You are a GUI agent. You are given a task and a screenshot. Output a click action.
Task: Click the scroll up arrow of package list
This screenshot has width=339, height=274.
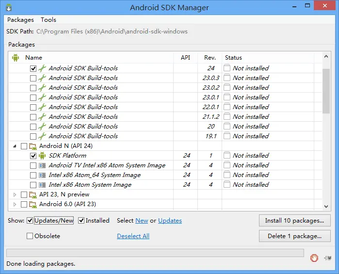click(326, 56)
